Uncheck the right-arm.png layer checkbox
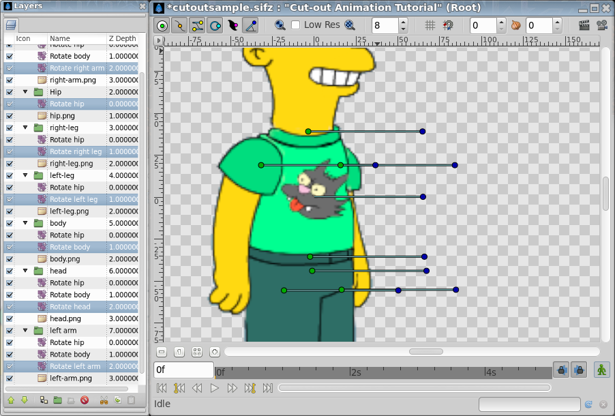This screenshot has height=416, width=615. 10,80
